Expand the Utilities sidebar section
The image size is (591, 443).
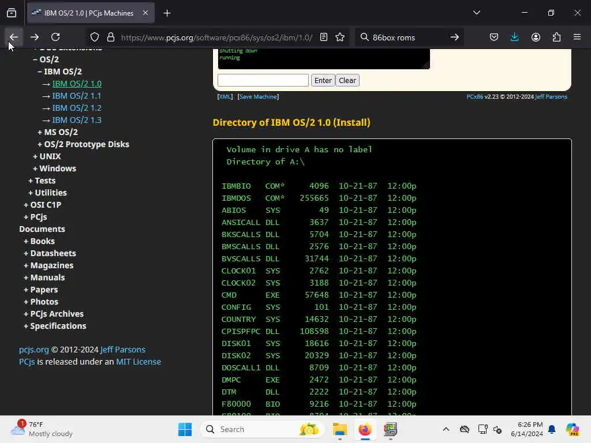click(47, 193)
